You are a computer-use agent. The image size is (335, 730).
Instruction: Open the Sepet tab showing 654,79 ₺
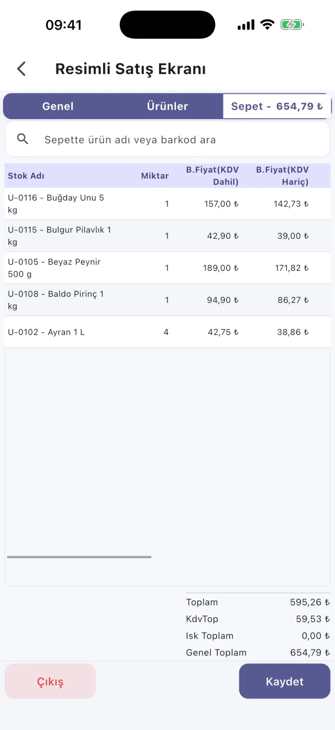[277, 106]
